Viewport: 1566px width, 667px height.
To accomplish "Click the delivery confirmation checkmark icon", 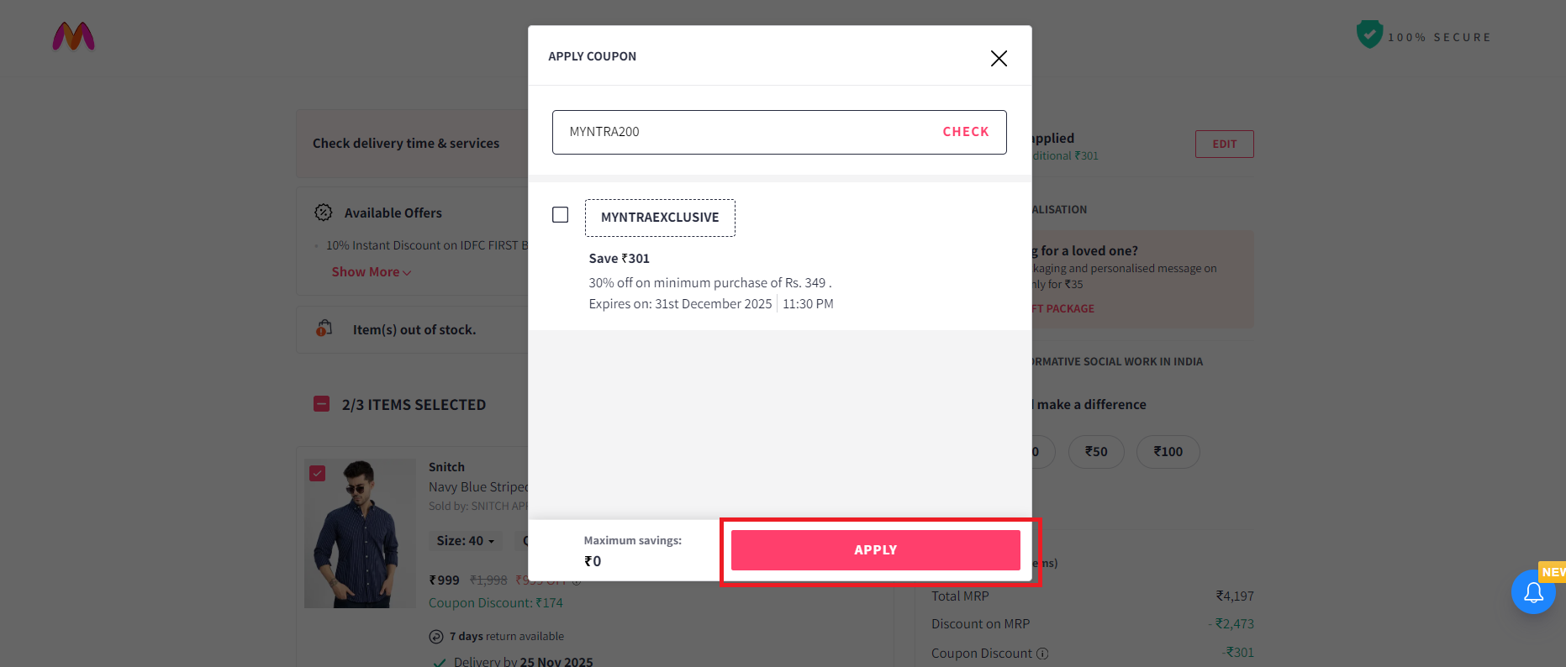I will point(438,660).
